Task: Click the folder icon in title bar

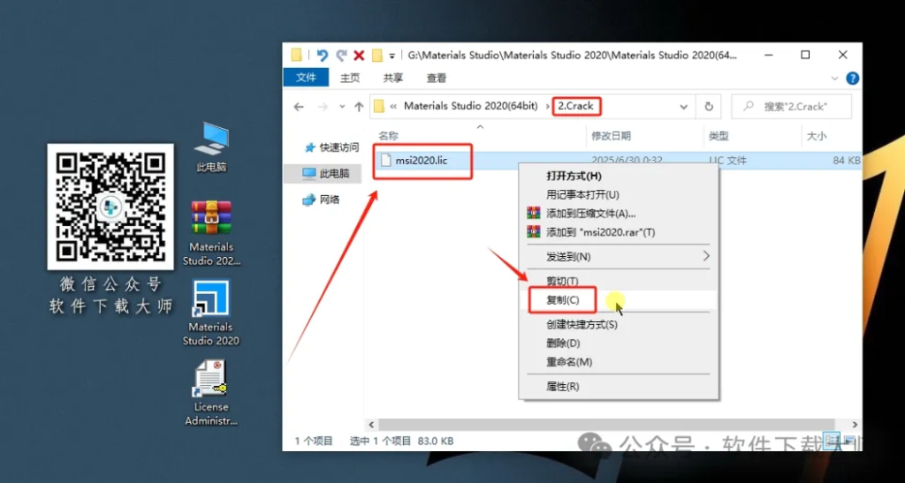Action: 296,56
